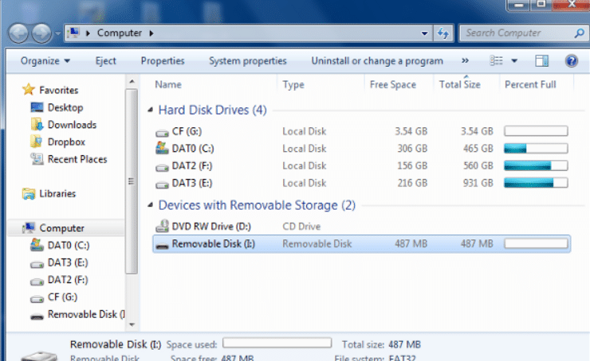
Task: Select the Hard Disk Drives (4) heading
Action: point(212,111)
